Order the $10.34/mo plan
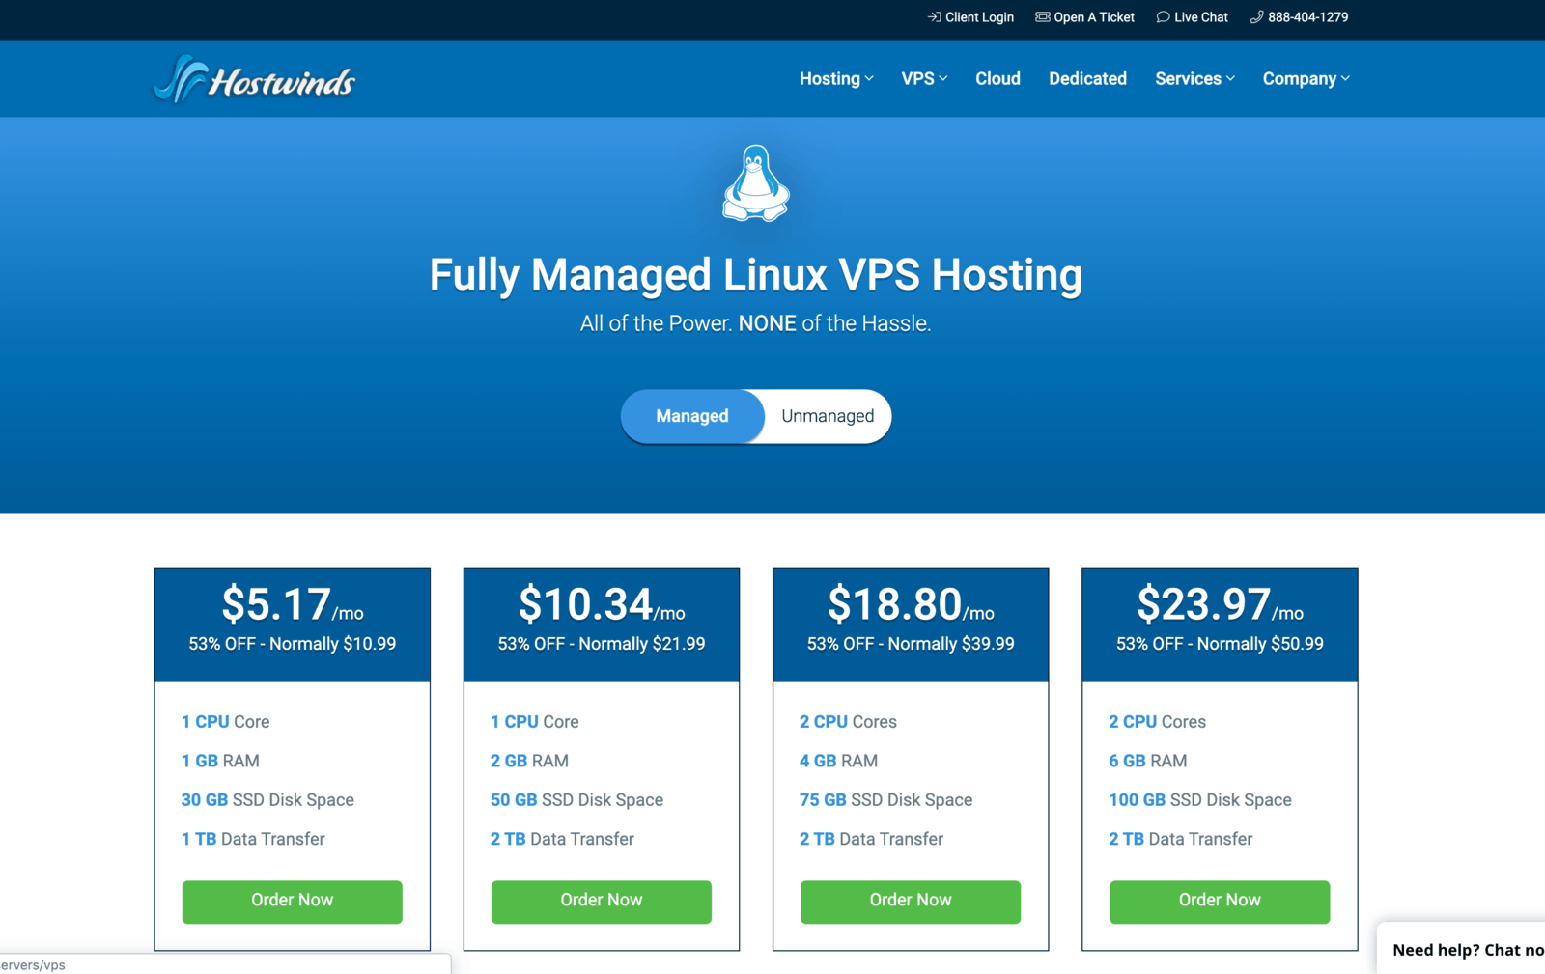Image resolution: width=1545 pixels, height=974 pixels. [x=602, y=901]
